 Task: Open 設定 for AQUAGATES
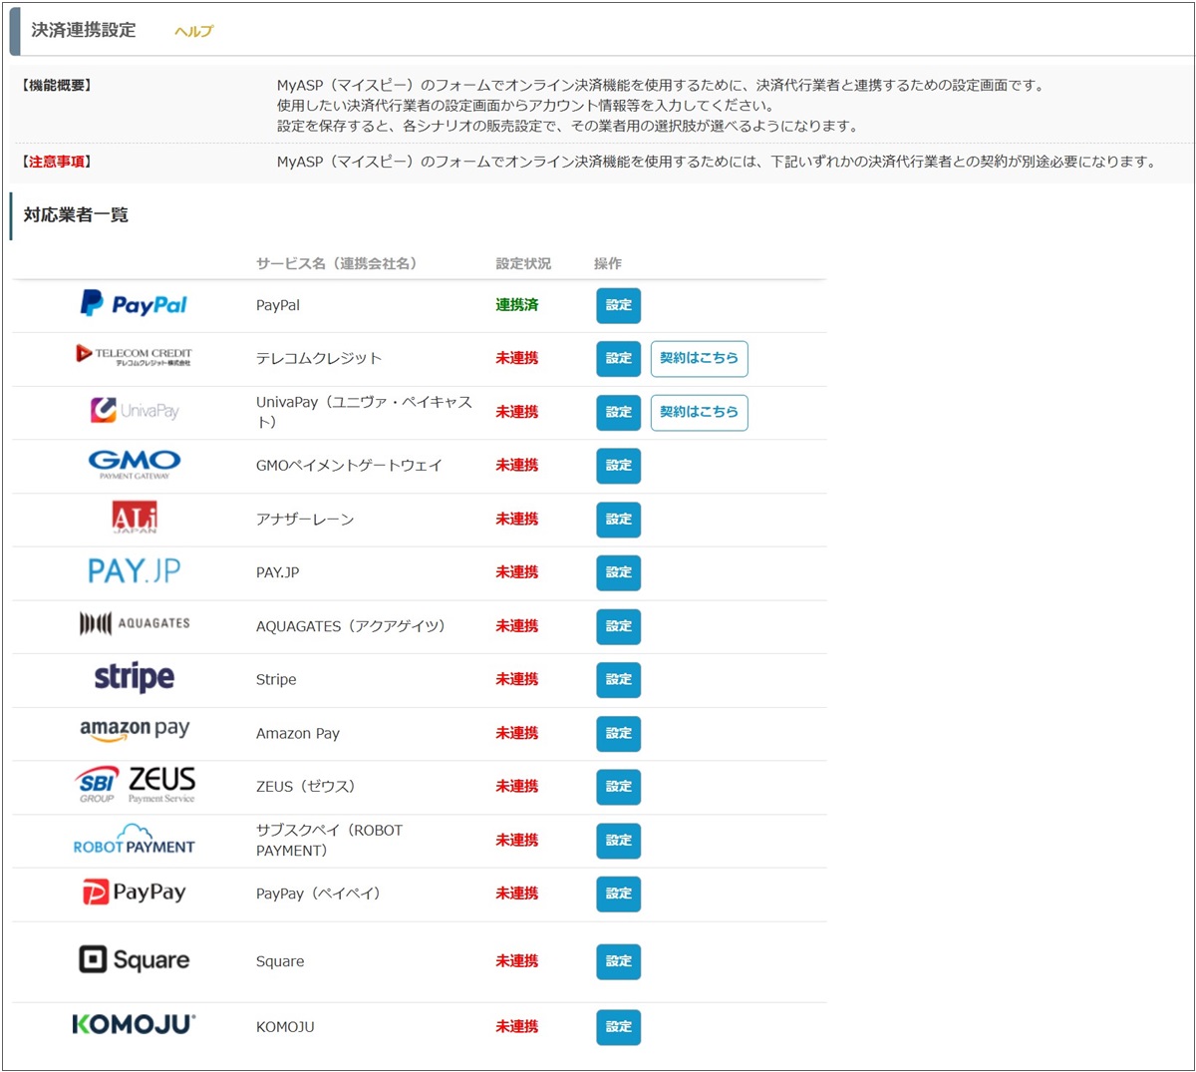point(618,626)
